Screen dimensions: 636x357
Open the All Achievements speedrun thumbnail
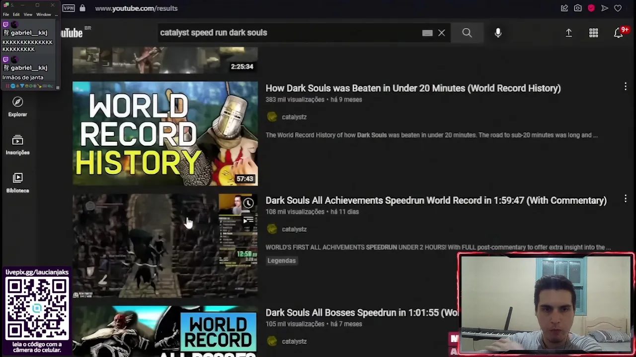(165, 245)
